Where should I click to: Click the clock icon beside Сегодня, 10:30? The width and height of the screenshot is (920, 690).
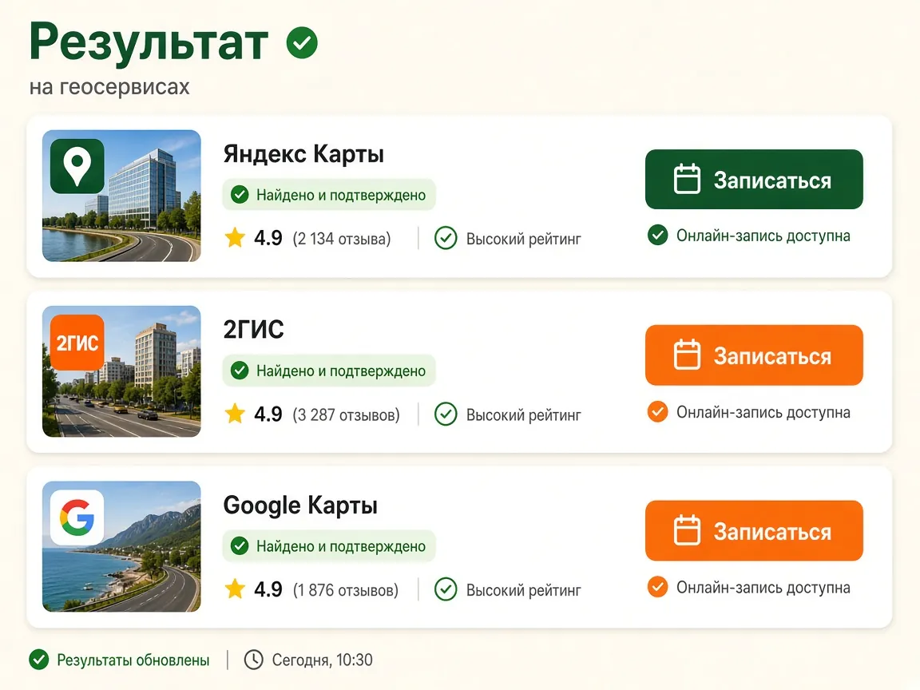click(253, 660)
